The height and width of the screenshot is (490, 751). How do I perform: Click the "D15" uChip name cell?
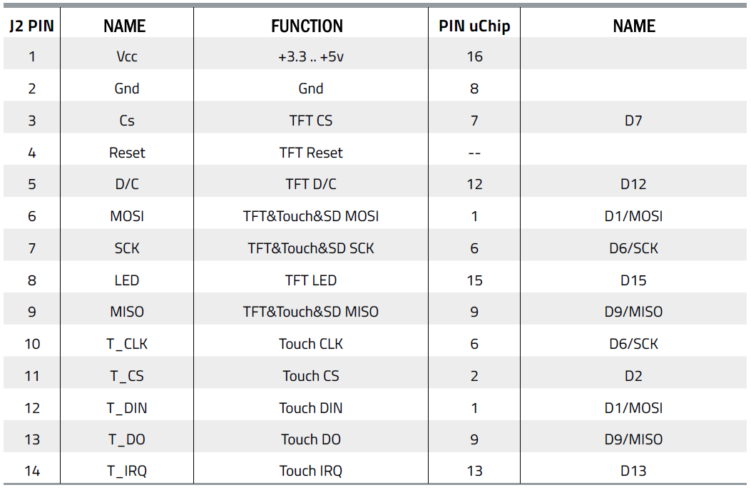(633, 280)
